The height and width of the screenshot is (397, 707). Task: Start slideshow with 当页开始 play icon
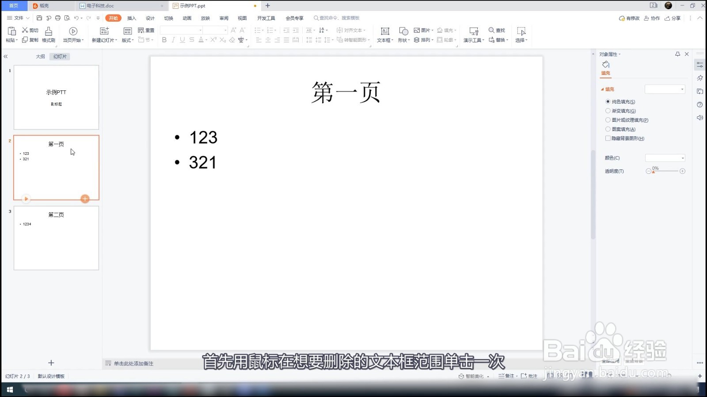[x=73, y=32]
